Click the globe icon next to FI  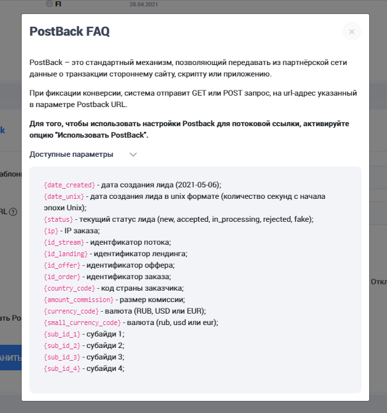coord(49,4)
